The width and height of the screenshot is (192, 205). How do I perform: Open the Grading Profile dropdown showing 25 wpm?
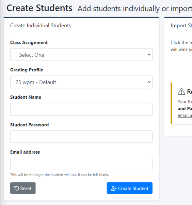click(x=81, y=82)
